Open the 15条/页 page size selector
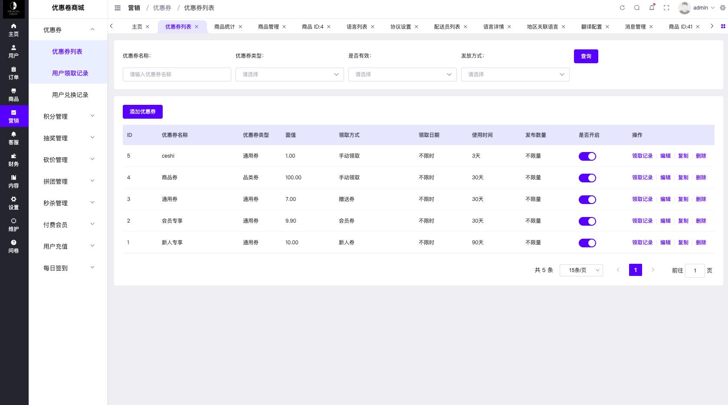Screen dimensions: 728x405 [581, 270]
